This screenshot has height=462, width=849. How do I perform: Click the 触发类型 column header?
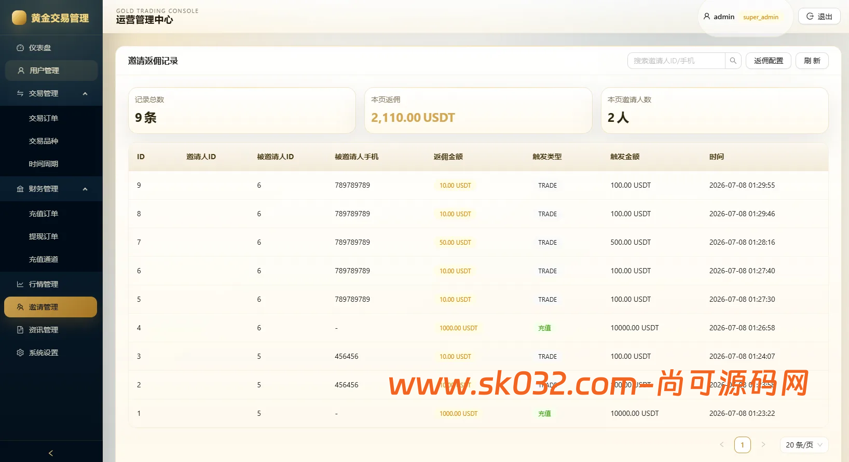547,157
